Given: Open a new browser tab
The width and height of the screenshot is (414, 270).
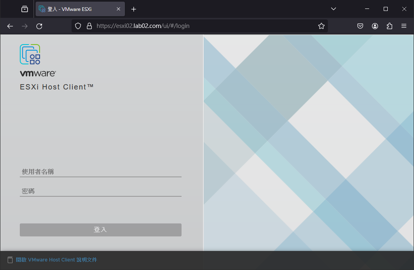Looking at the screenshot, I should (133, 9).
